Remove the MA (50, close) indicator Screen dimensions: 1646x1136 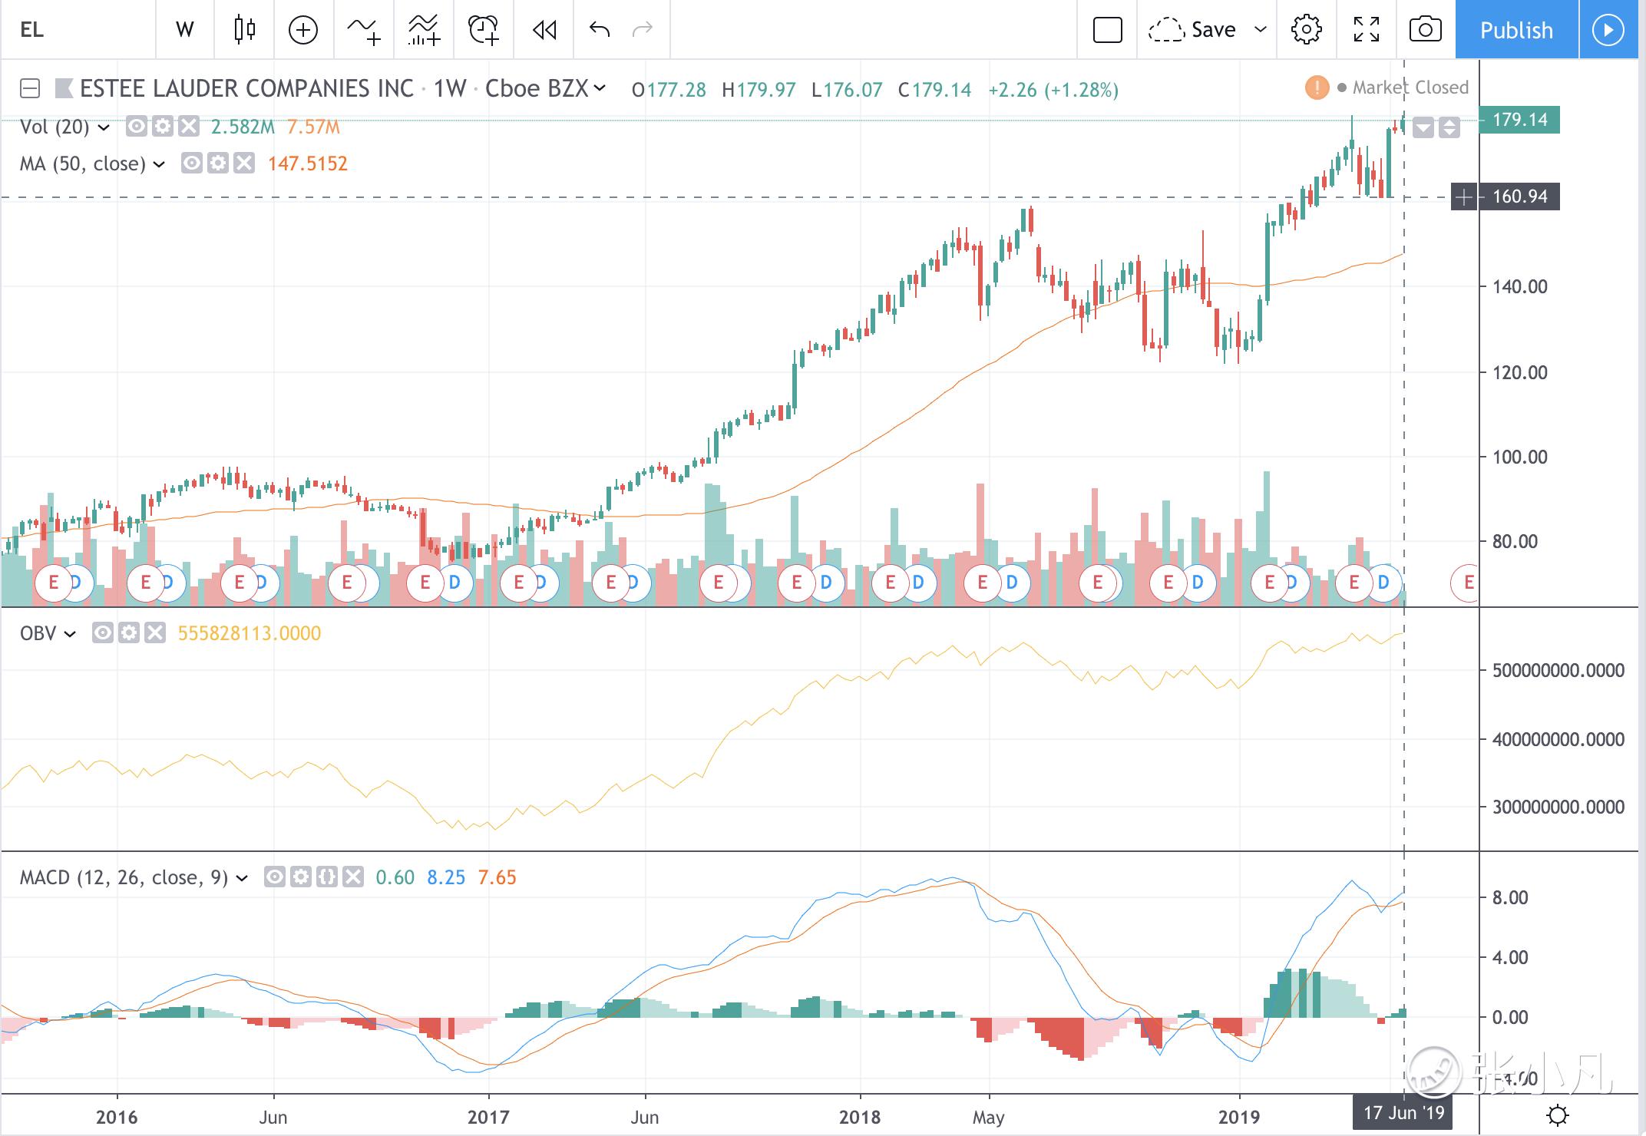click(x=244, y=163)
